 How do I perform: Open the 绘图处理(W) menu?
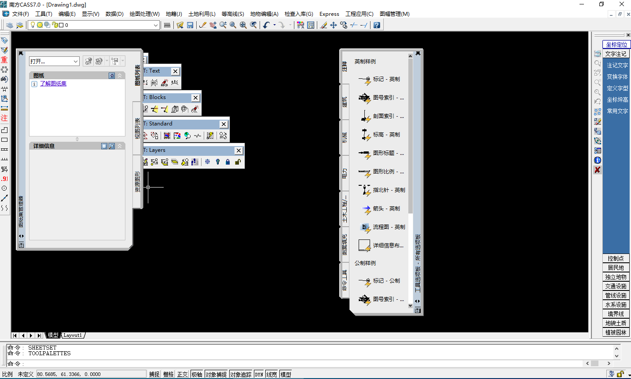pyautogui.click(x=144, y=14)
